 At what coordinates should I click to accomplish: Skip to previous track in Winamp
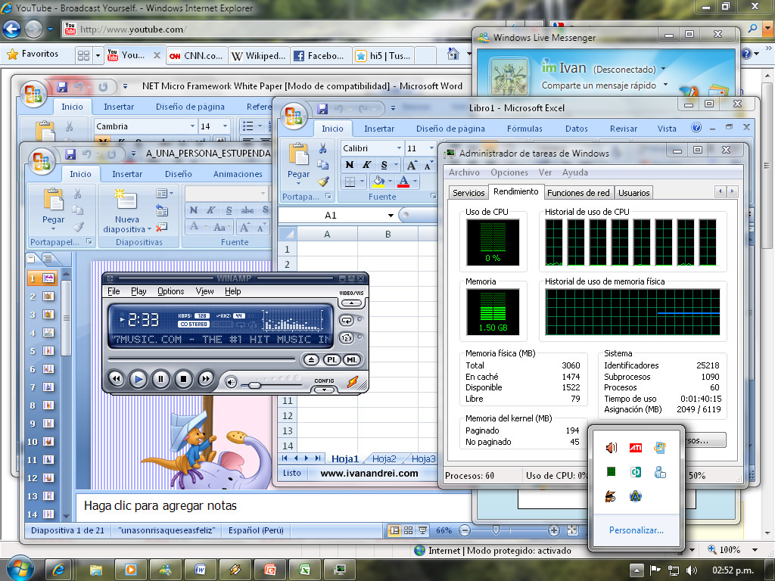tap(116, 379)
